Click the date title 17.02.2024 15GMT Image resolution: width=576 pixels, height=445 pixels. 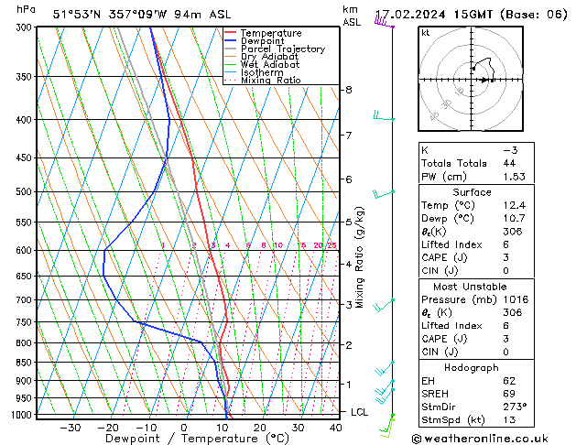471,14
